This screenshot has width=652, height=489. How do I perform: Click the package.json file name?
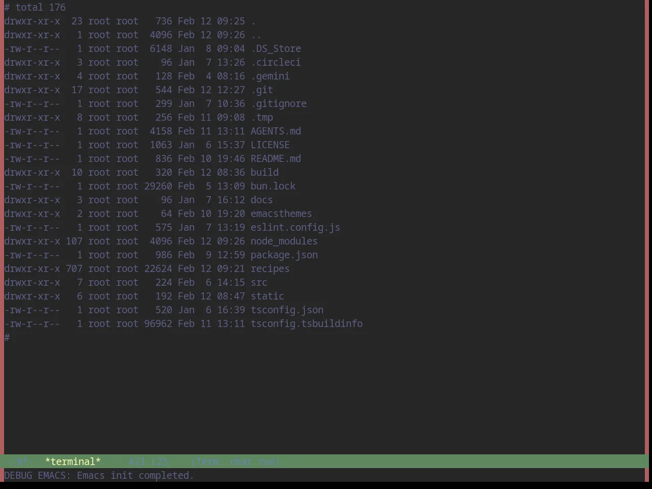284,255
